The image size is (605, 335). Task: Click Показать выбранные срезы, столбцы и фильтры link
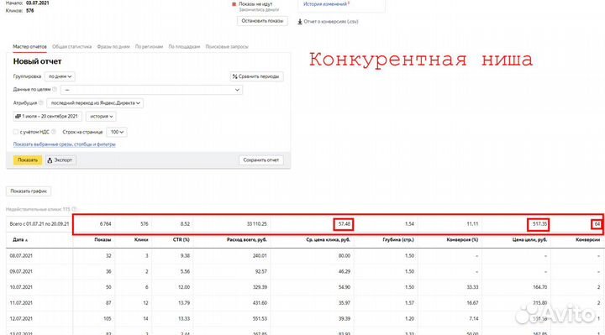click(65, 144)
